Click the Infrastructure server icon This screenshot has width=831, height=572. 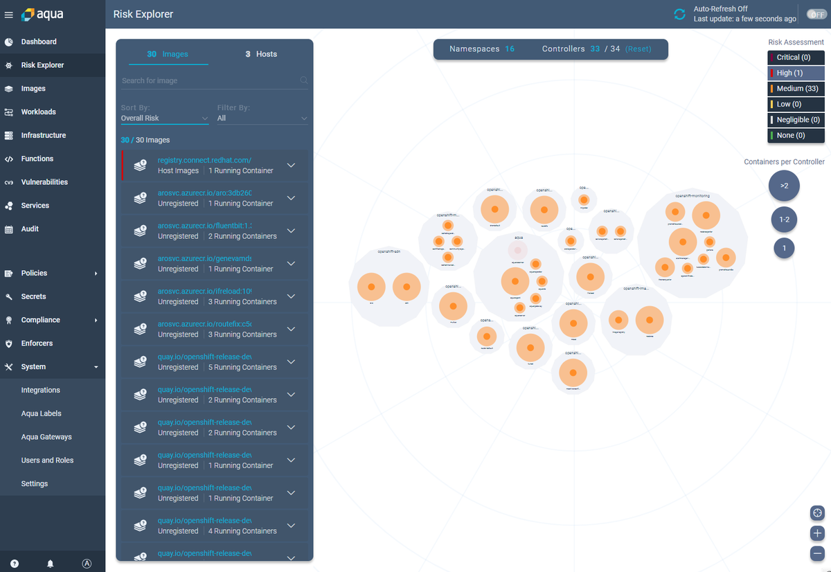(x=9, y=136)
